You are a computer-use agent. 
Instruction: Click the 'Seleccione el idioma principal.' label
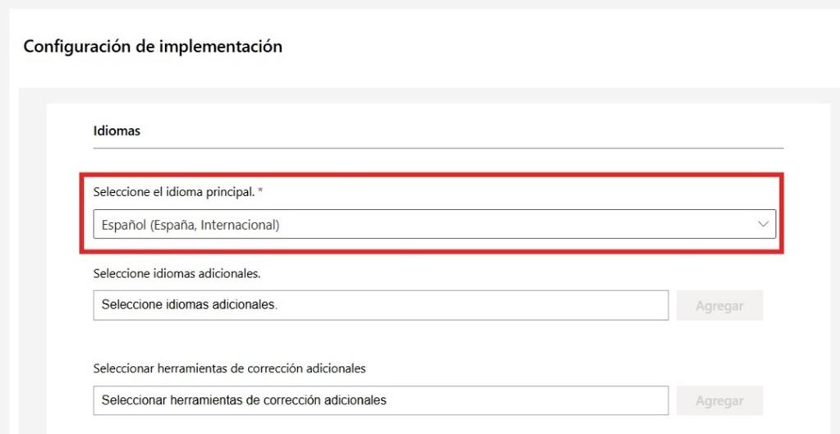[x=174, y=192]
